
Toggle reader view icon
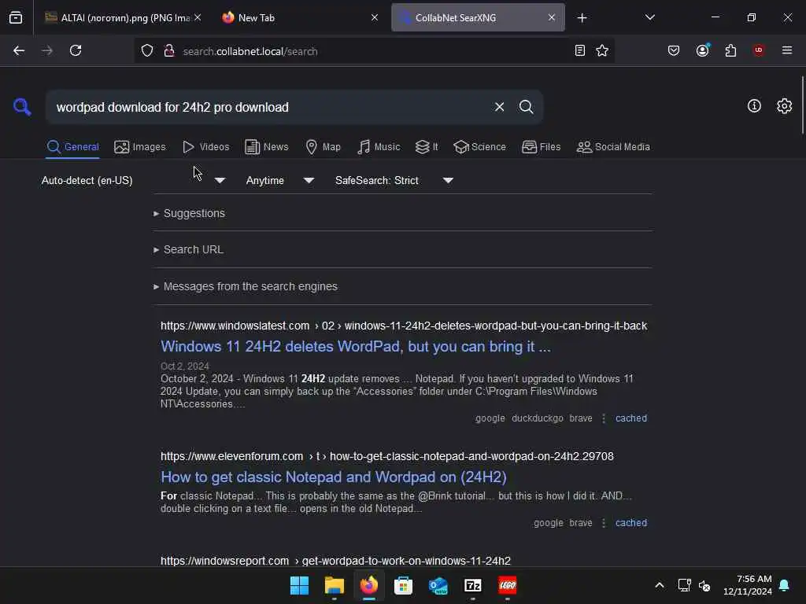click(x=580, y=50)
